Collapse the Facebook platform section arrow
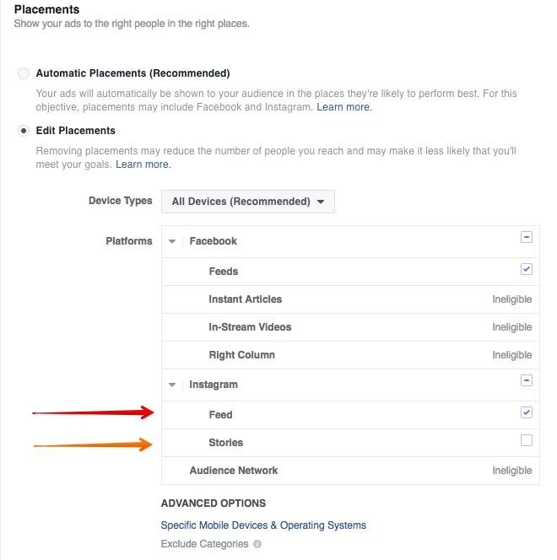 click(x=172, y=241)
